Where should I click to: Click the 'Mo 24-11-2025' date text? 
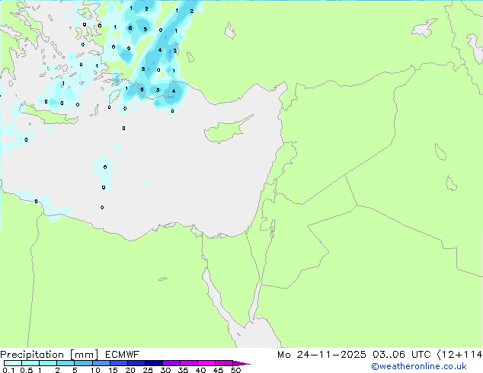point(321,355)
